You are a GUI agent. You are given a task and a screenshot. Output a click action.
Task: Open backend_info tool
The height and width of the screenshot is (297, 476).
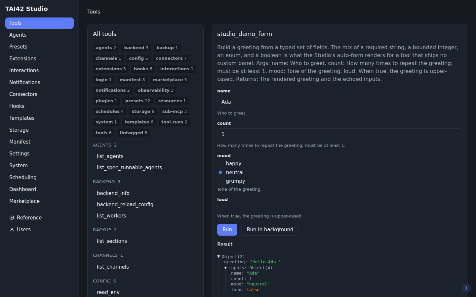click(145, 193)
